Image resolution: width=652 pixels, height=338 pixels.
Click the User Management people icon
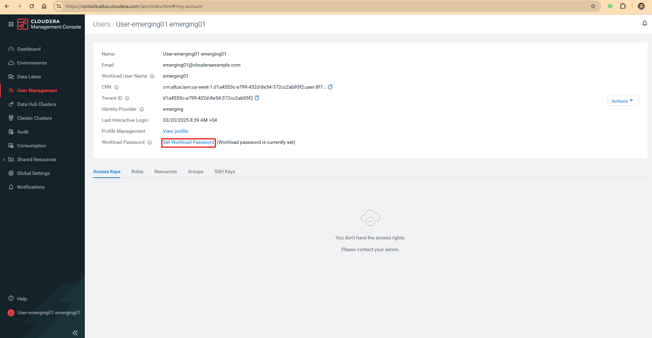(11, 90)
